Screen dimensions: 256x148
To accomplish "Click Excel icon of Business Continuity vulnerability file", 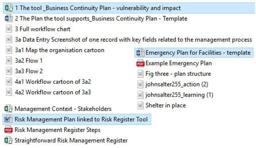I will (x=9, y=8).
